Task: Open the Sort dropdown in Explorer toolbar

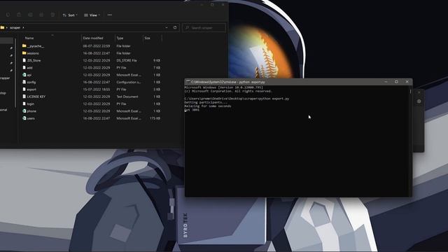Action: [x=70, y=15]
